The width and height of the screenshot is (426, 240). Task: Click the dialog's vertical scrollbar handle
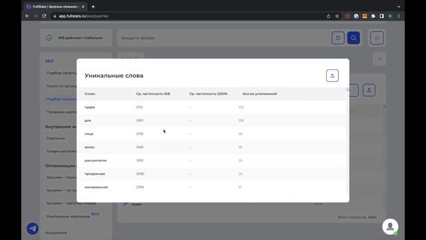coord(347,89)
